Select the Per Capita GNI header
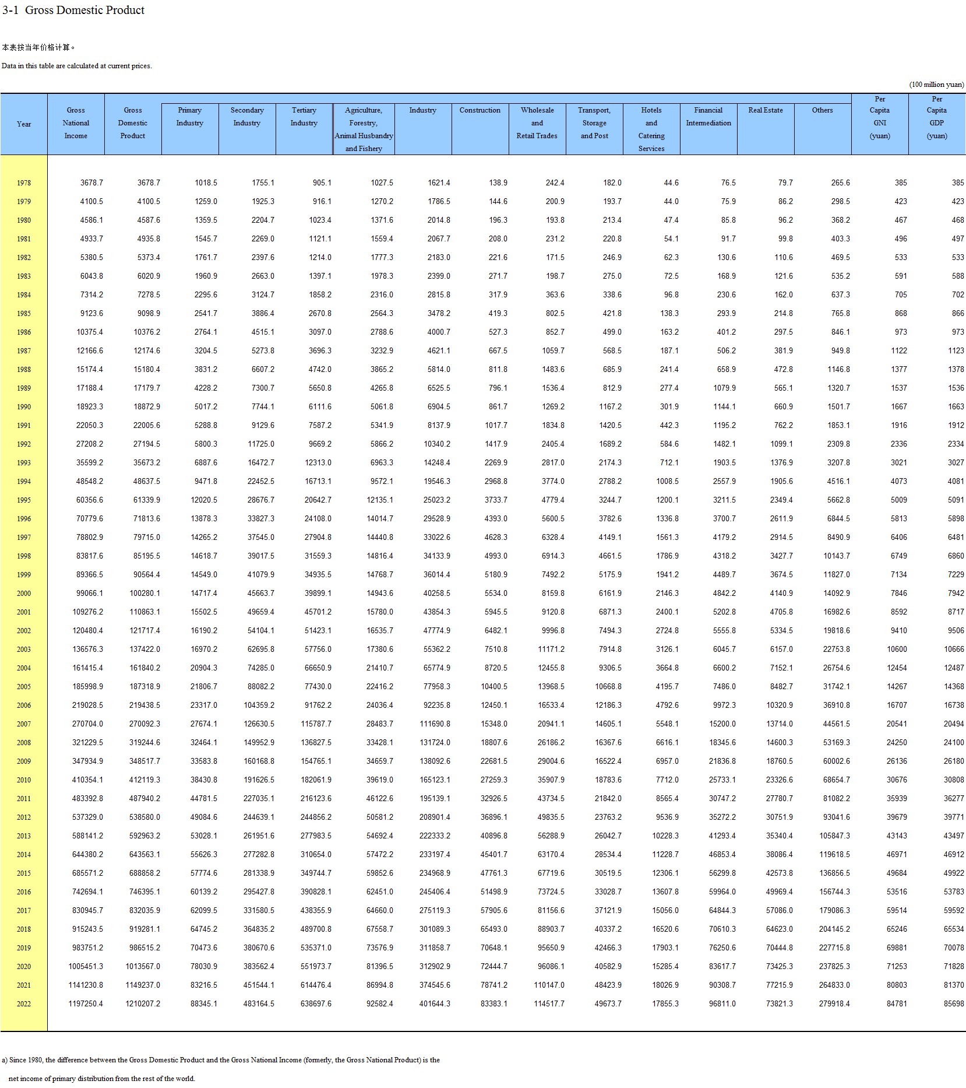 click(880, 117)
